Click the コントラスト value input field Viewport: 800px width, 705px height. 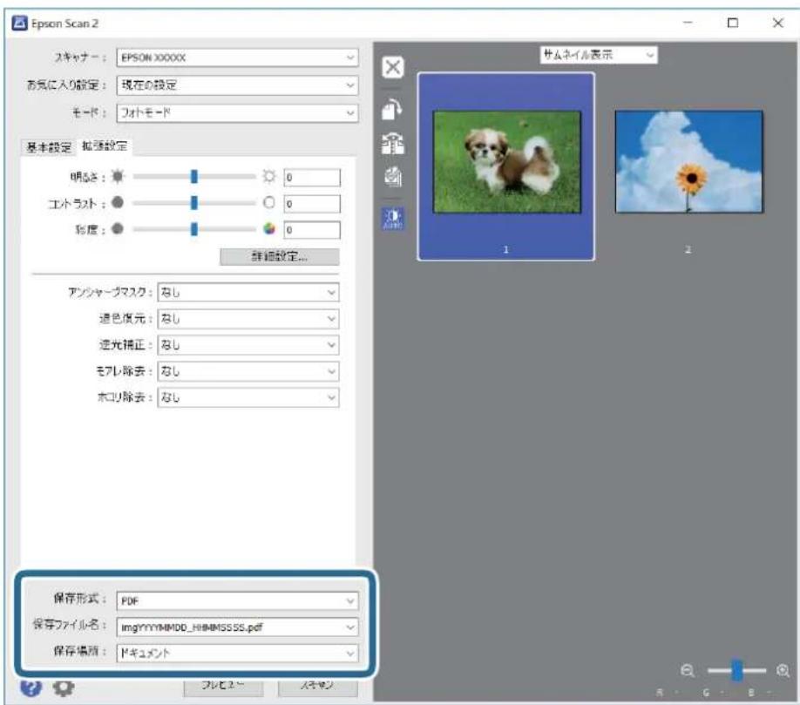tap(312, 204)
